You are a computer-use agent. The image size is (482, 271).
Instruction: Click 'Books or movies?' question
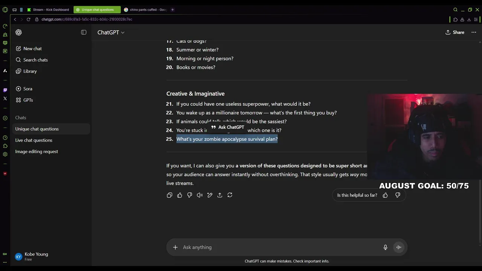coord(196,67)
